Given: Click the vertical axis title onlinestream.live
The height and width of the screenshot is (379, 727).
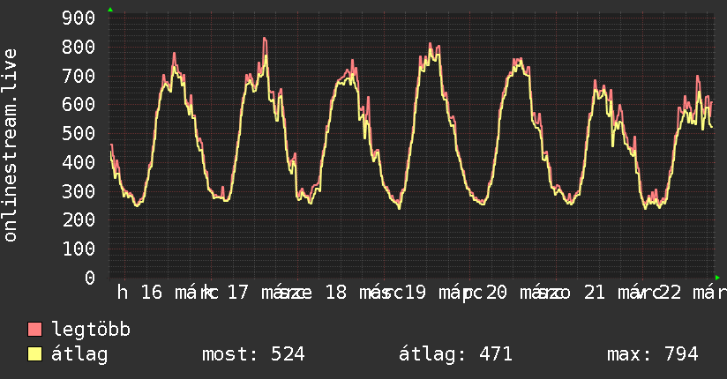Looking at the screenshot, I should (x=10, y=145).
